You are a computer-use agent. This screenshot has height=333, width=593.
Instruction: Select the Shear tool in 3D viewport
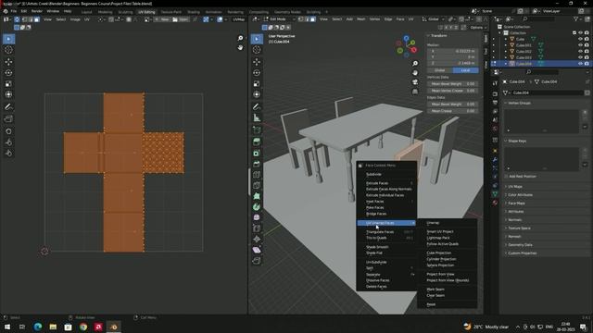click(257, 250)
